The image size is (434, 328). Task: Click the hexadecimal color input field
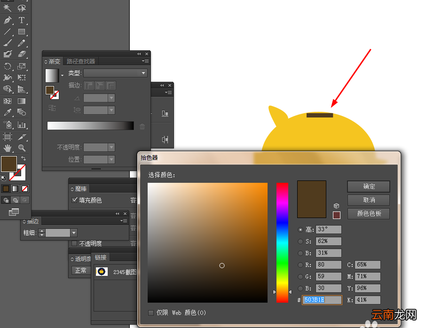coord(322,300)
